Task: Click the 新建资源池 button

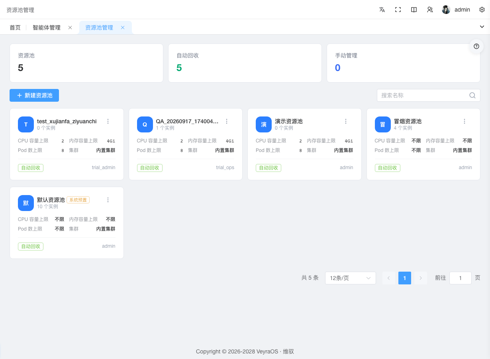Action: point(34,95)
